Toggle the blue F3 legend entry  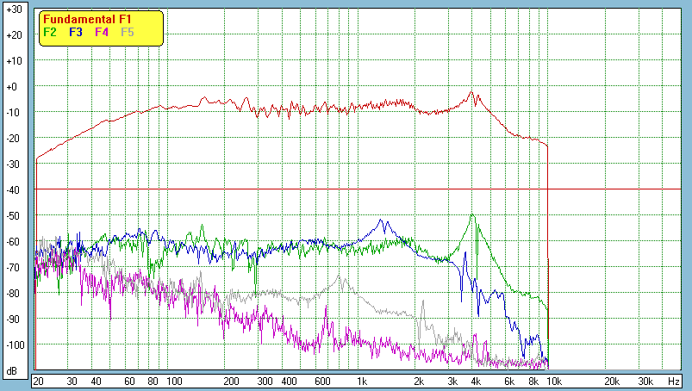pos(76,32)
